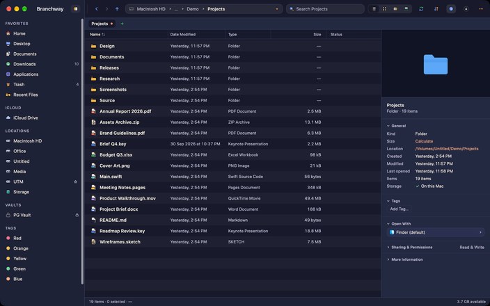Open the three-dots more options menu
Screen dimensions: 490x306
coord(481,9)
